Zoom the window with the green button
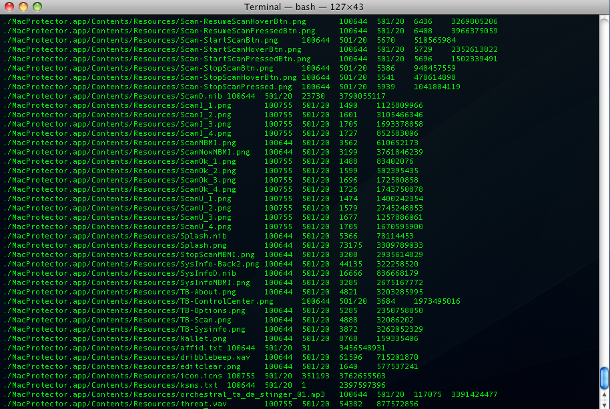This screenshot has height=409, width=610. [x=37, y=7]
